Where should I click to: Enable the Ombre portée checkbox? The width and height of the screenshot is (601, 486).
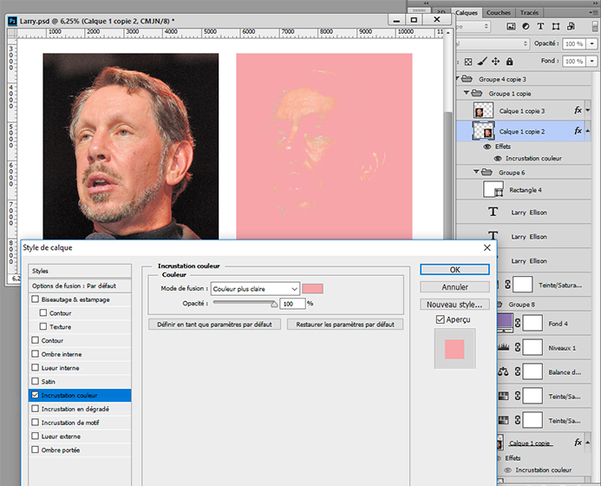pos(36,450)
